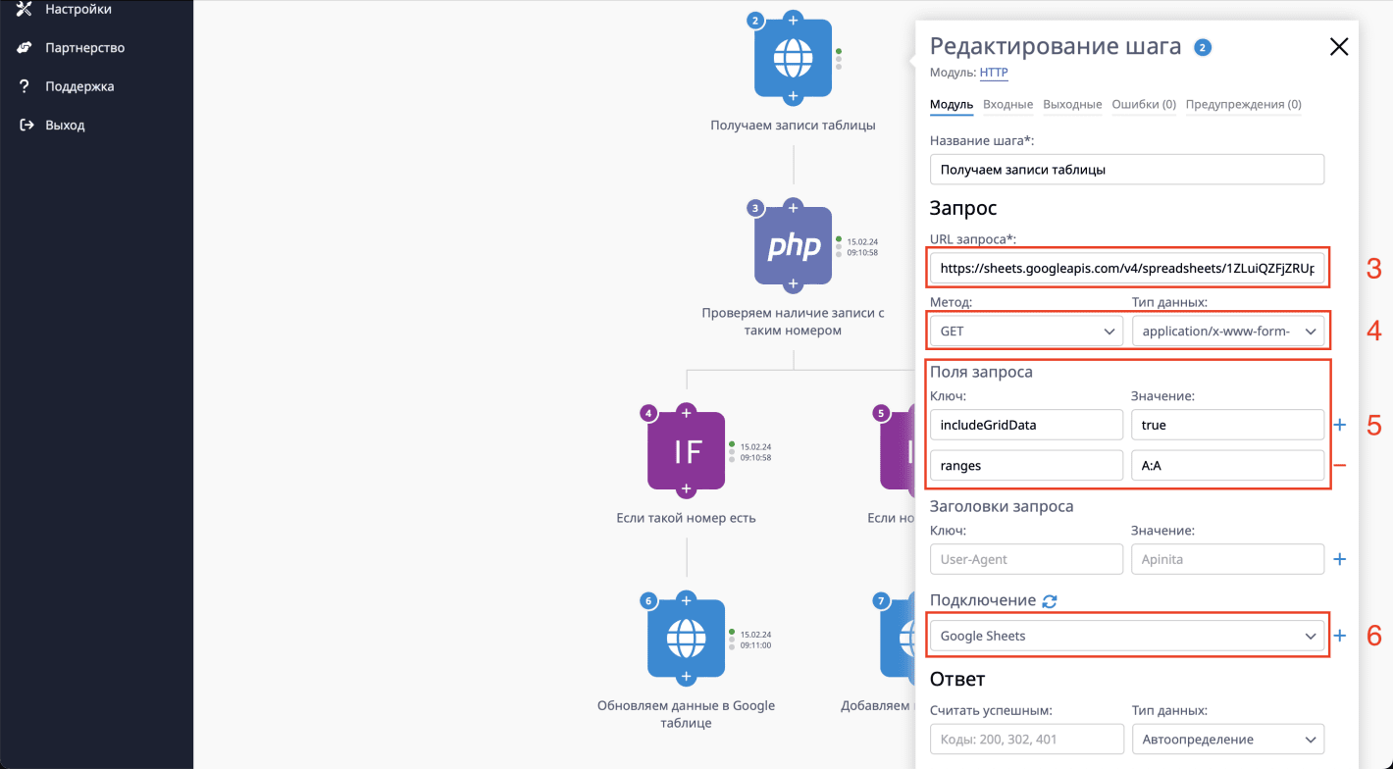The height and width of the screenshot is (769, 1393).
Task: Open the Тип данных dropdown
Action: pyautogui.click(x=1229, y=331)
